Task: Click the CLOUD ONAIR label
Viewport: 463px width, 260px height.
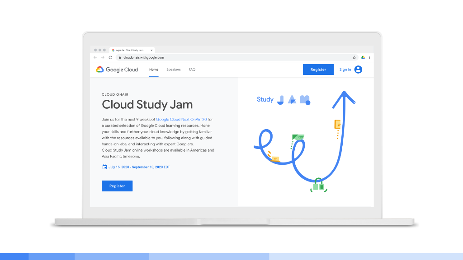Action: (x=115, y=95)
